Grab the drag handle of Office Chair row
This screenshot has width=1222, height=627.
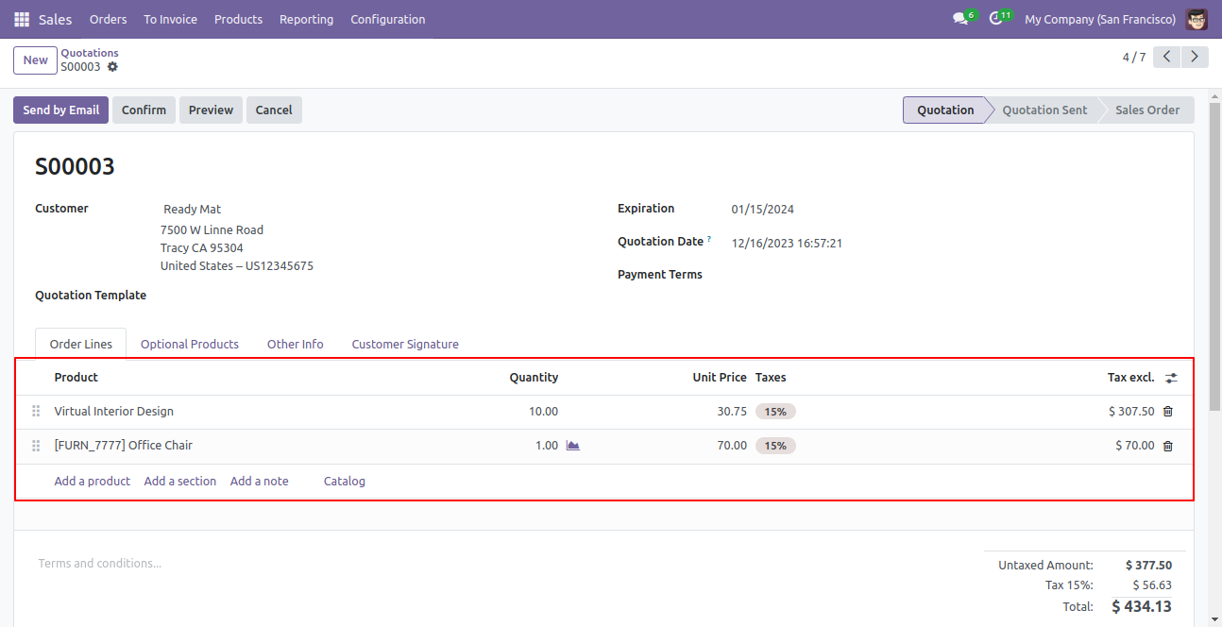(x=36, y=446)
